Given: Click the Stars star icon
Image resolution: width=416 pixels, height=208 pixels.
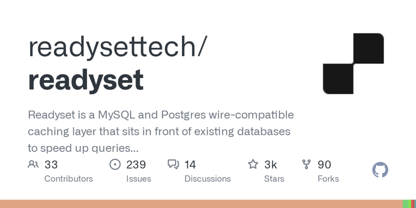Looking at the screenshot, I should (253, 165).
